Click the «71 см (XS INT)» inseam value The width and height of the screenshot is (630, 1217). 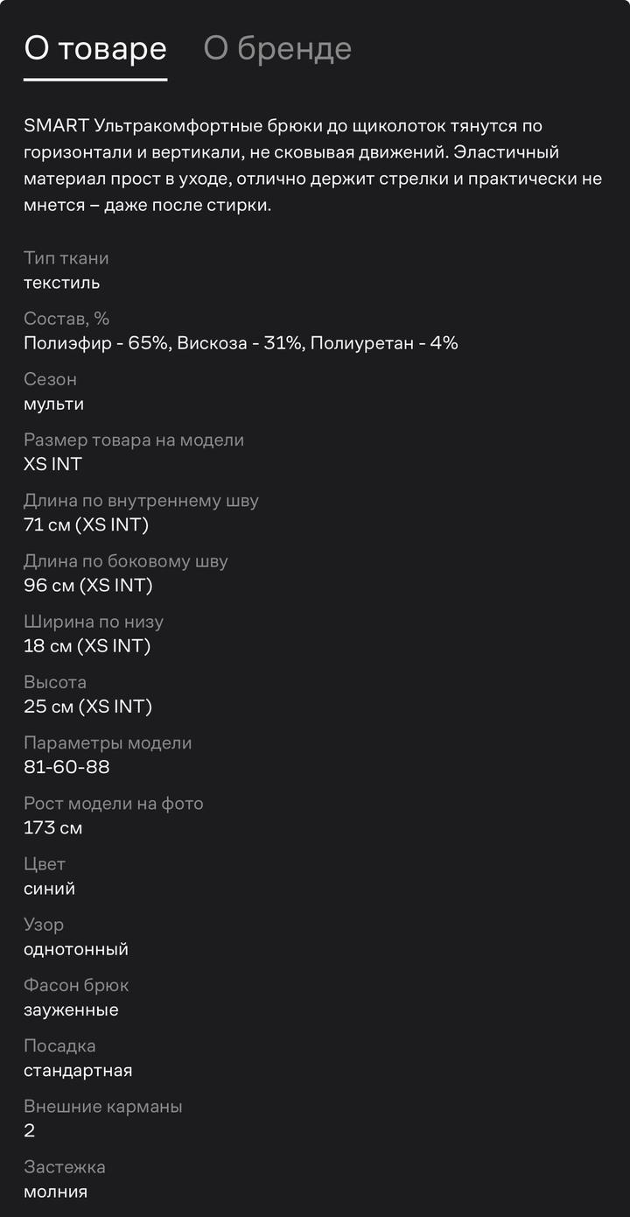pyautogui.click(x=87, y=524)
